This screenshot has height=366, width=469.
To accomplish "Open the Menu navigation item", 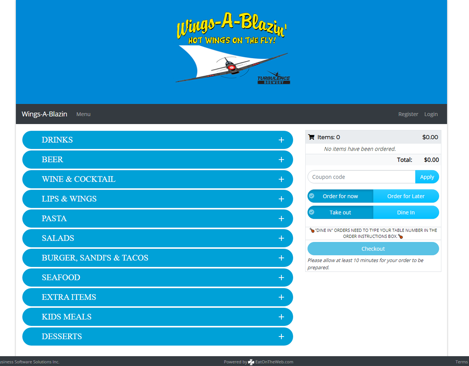I will point(83,114).
